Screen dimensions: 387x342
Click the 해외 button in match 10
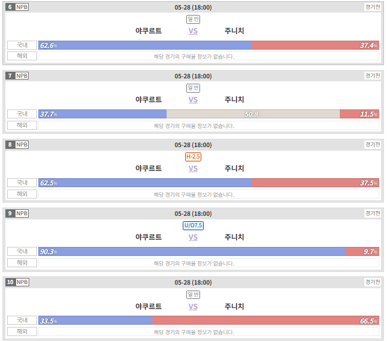point(22,331)
